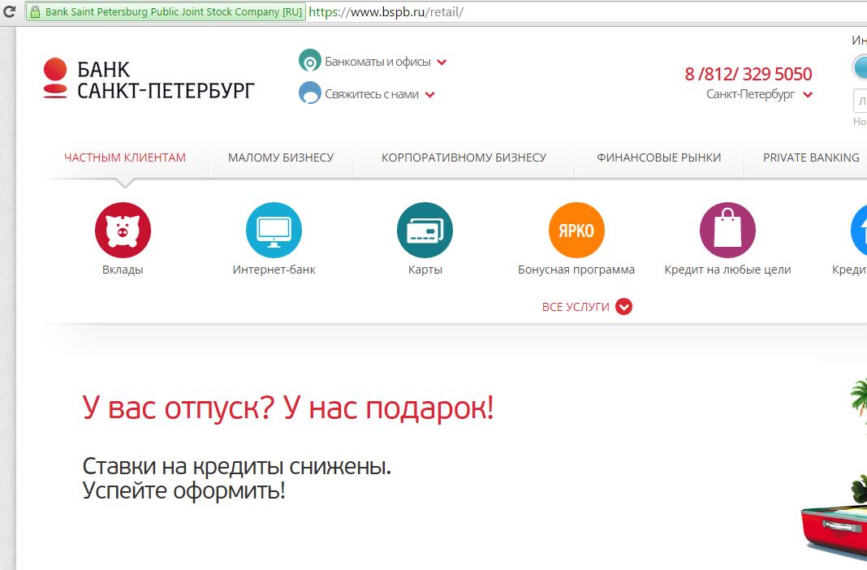Click the Интернет-банк label link
Screen dimensions: 867x570
coord(274,270)
